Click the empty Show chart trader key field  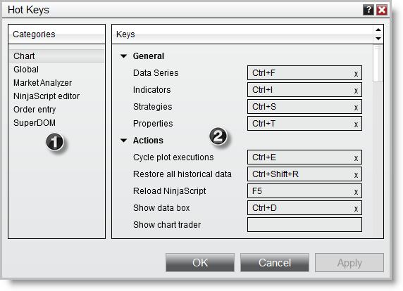pos(304,225)
